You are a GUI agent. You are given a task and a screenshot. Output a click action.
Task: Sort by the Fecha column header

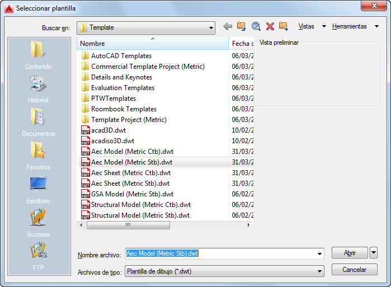(x=241, y=44)
